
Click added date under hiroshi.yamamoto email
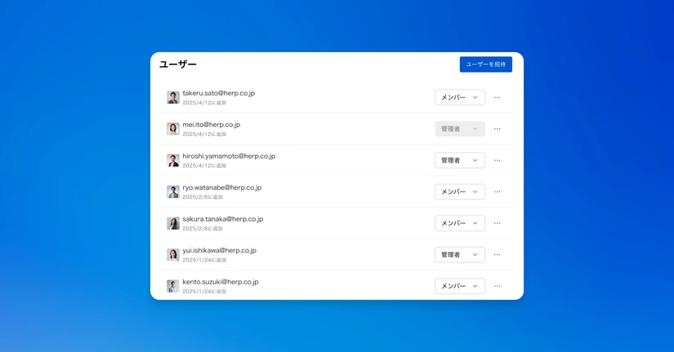point(204,166)
